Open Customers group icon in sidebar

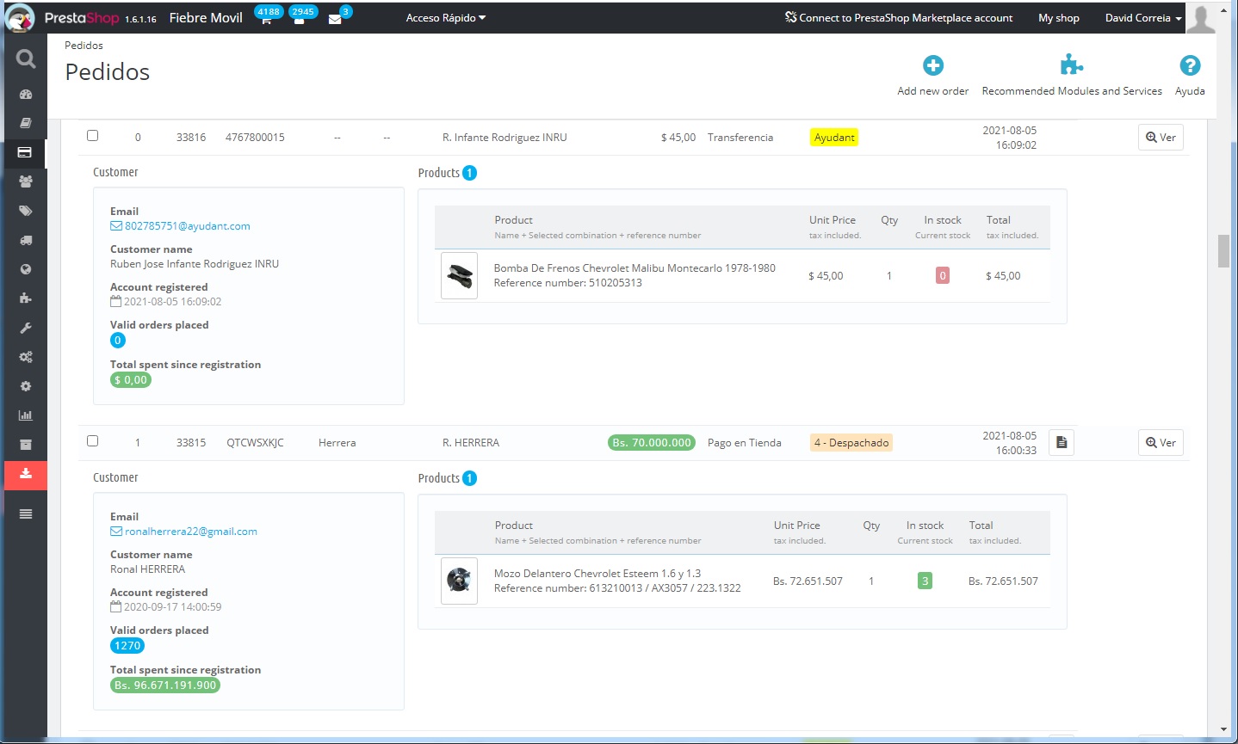[26, 181]
